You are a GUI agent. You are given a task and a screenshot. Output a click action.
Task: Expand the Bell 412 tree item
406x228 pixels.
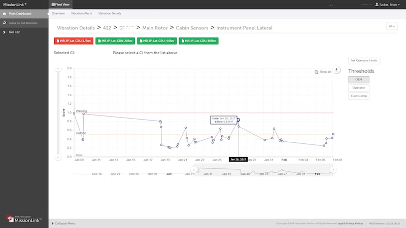point(4,32)
